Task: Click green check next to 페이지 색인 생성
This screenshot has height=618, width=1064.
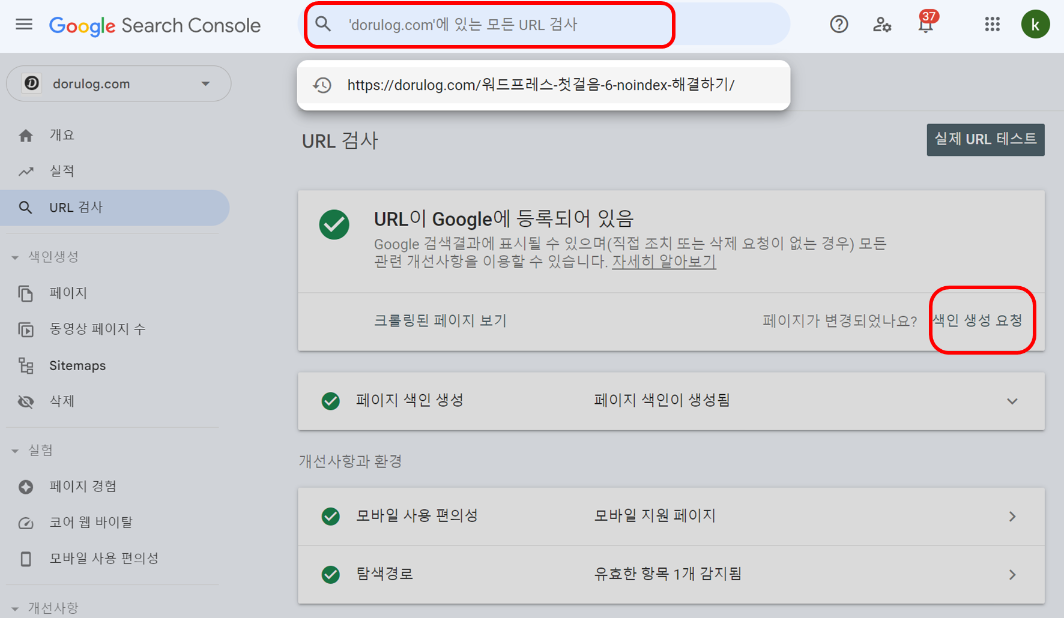Action: pyautogui.click(x=330, y=401)
